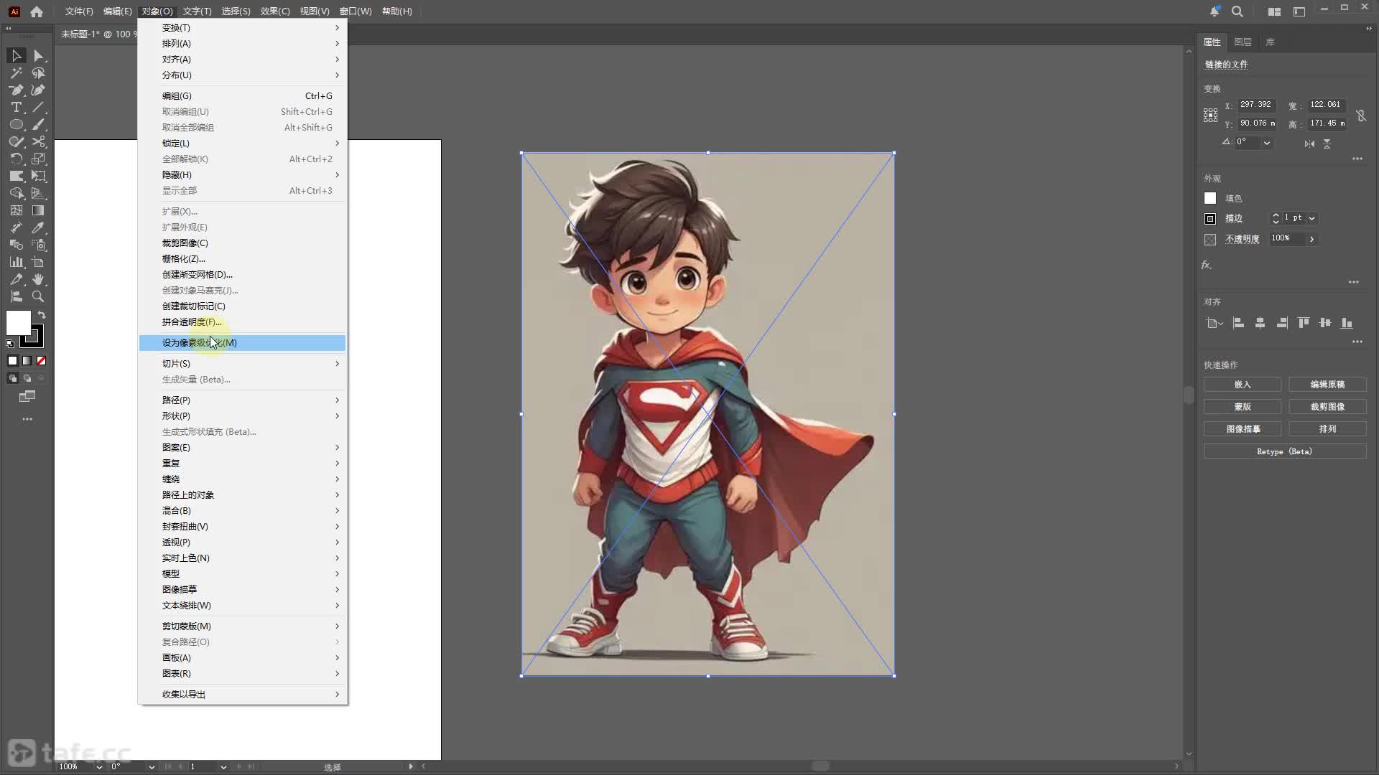Viewport: 1379px width, 775px height.
Task: Select the Gradient tool
Action: coord(39,211)
